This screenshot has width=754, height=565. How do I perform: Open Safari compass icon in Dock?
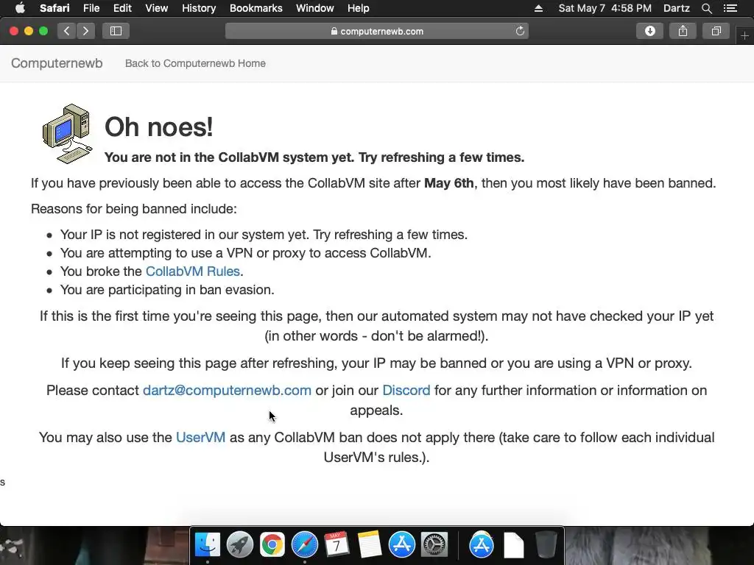(304, 545)
